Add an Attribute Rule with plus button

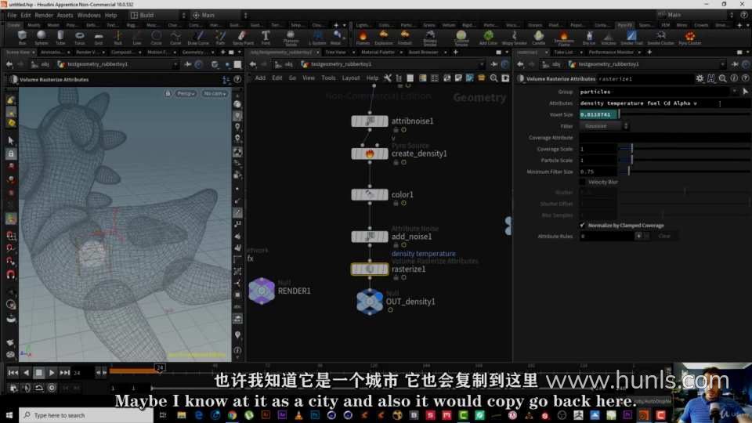638,236
